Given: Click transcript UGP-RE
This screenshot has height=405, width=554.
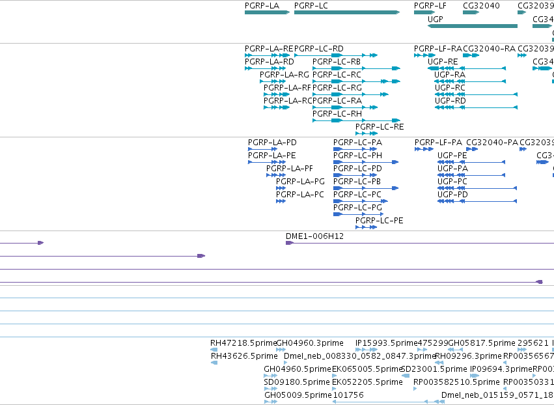Looking at the screenshot, I should point(467,68).
